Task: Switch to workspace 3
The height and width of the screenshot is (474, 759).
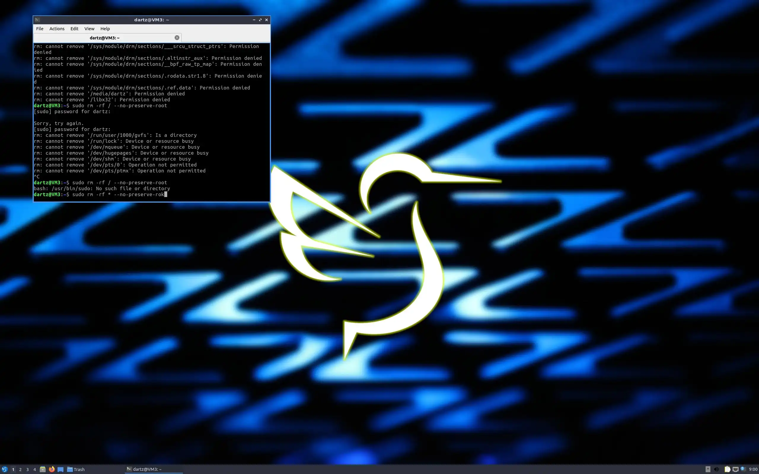Action: click(28, 469)
